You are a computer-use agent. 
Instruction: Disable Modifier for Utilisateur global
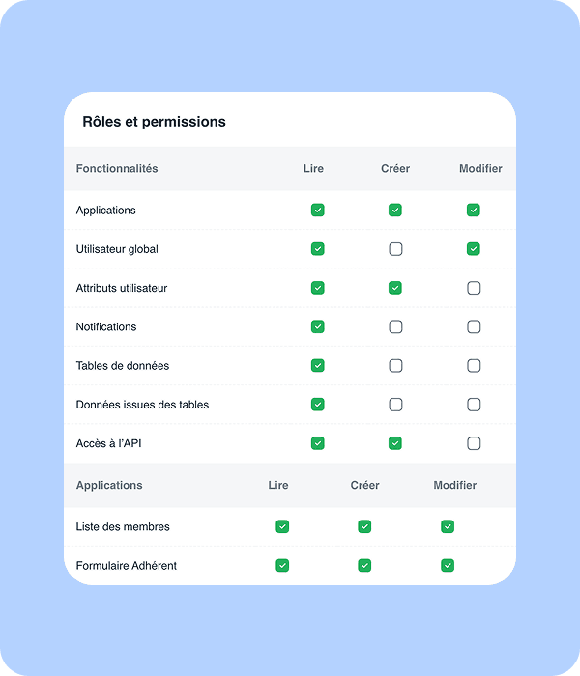click(x=474, y=249)
